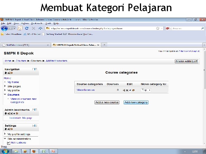
Task: Open the Miscellaneous category link
Action: tap(86, 90)
